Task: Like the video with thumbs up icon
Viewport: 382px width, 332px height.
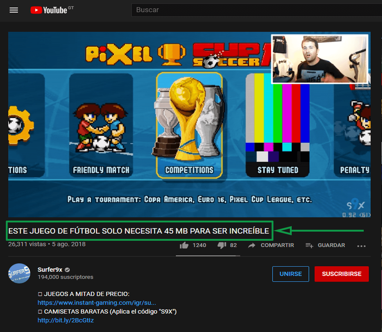Action: (184, 245)
